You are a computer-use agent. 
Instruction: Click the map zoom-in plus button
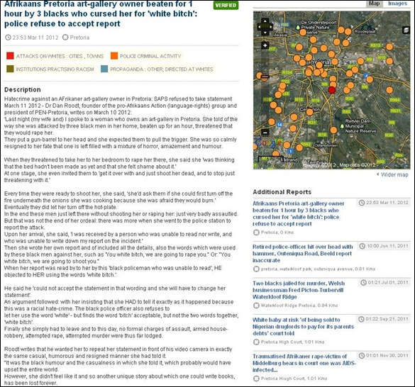pyautogui.click(x=265, y=45)
